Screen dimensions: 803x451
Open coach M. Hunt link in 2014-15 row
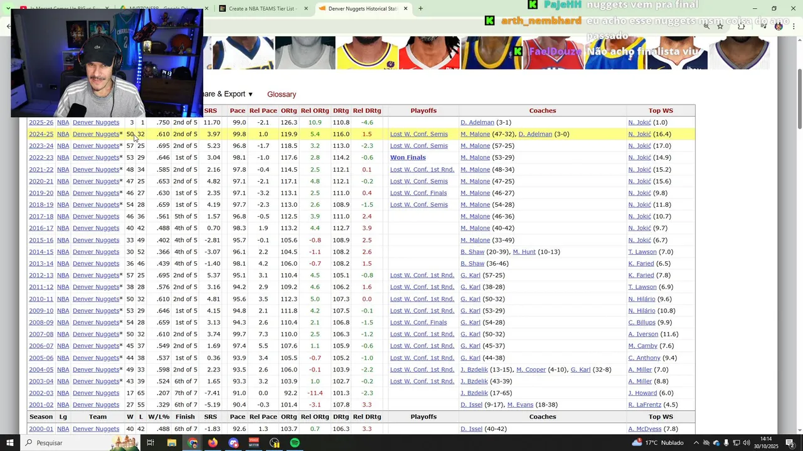pyautogui.click(x=524, y=252)
